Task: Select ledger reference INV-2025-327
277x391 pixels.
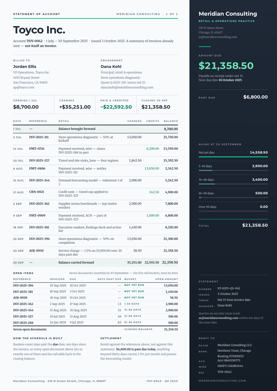Action: 39,161
